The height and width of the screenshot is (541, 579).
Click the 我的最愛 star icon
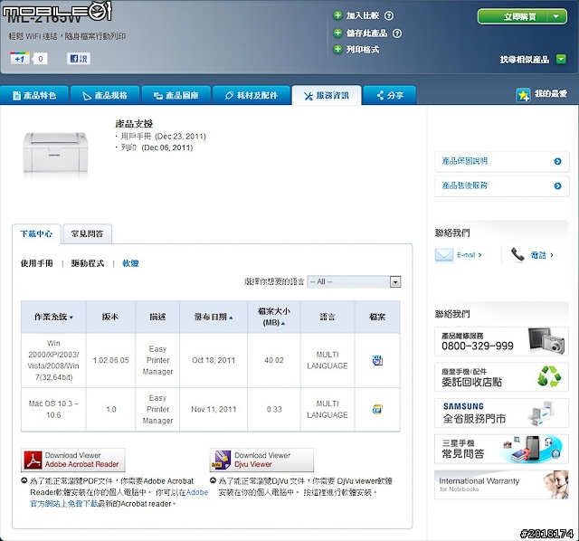point(523,95)
